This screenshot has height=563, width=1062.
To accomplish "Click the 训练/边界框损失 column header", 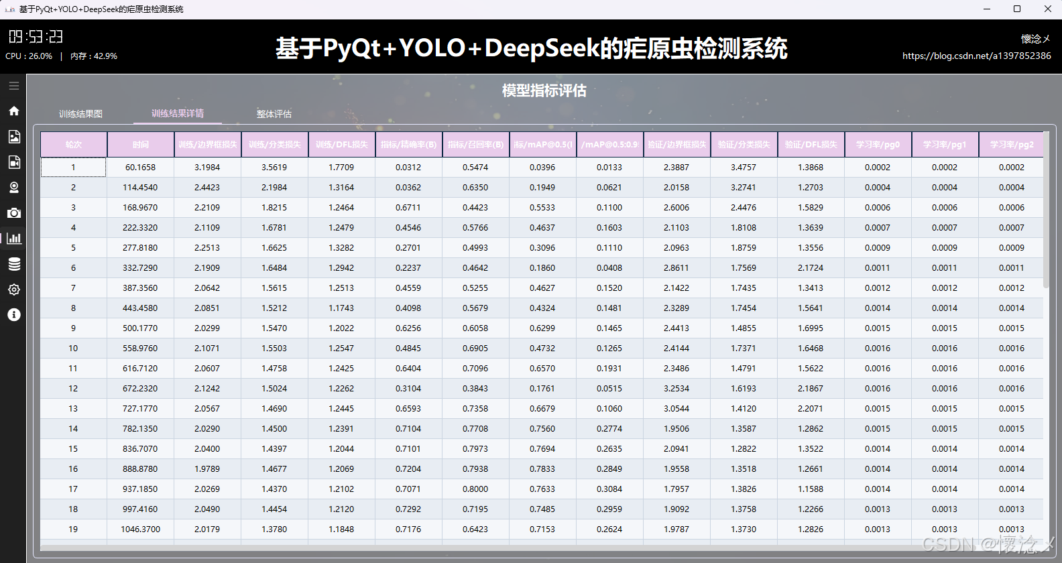I will pyautogui.click(x=208, y=145).
